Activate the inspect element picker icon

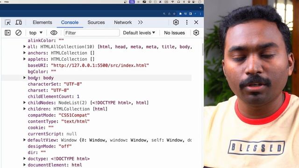(7, 22)
